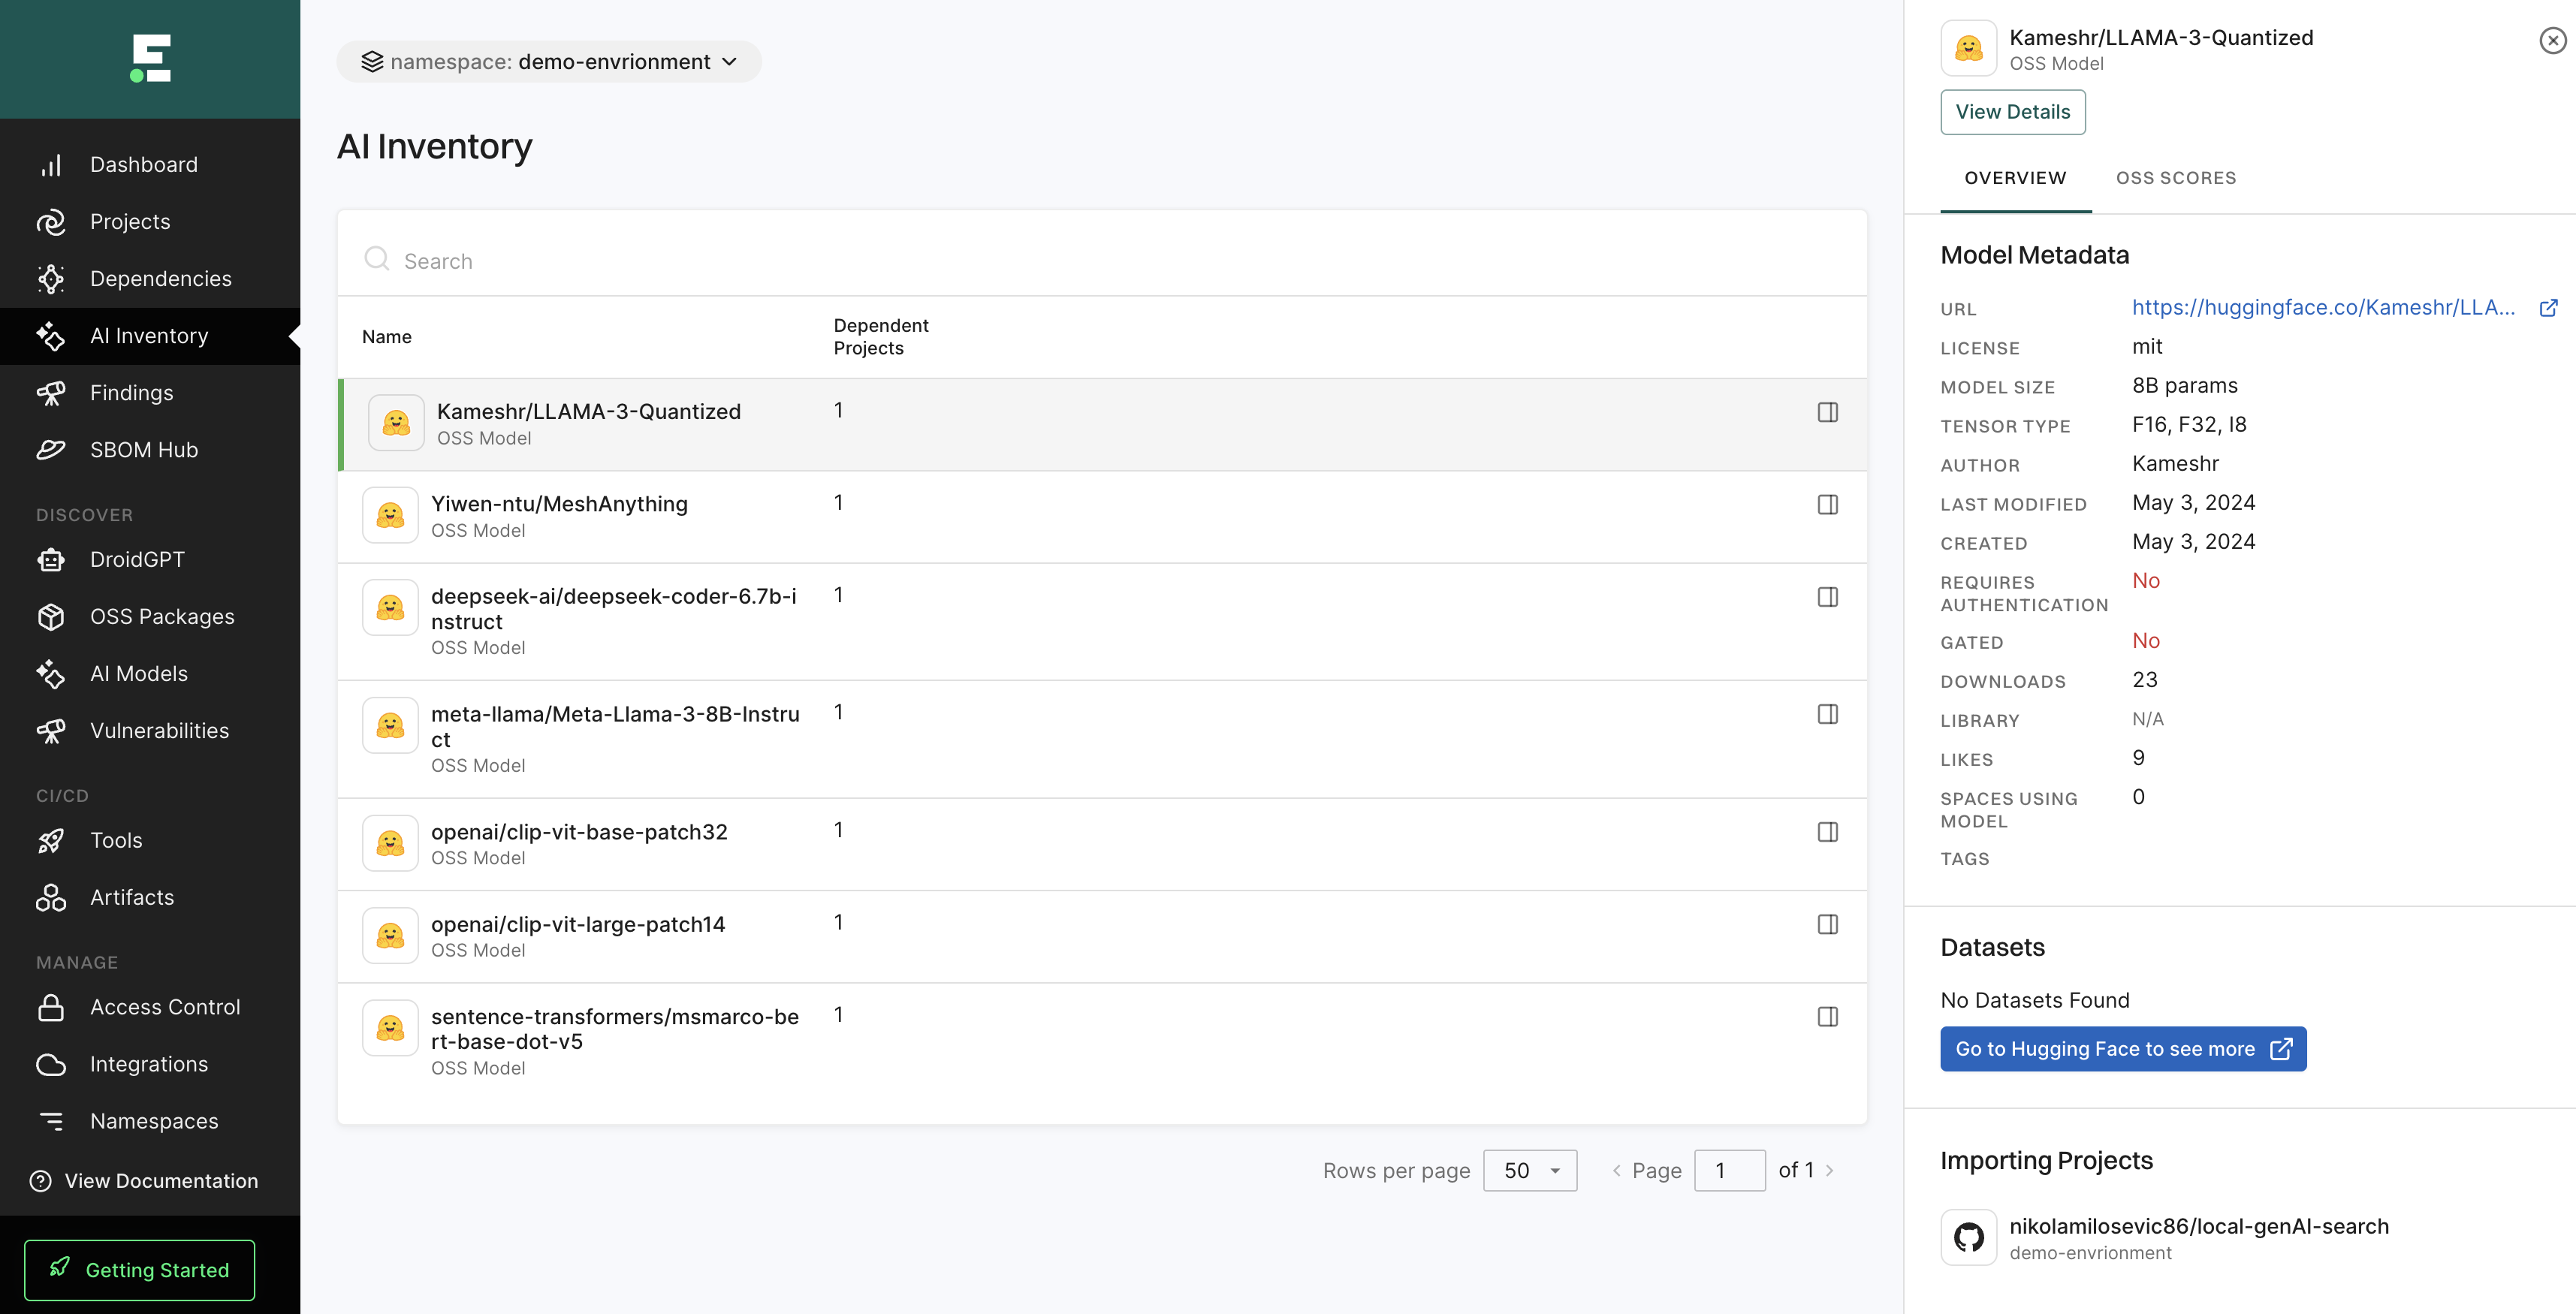This screenshot has height=1314, width=2576.
Task: Select the Yiwen-ntu/MeshAnything model name
Action: [x=559, y=504]
